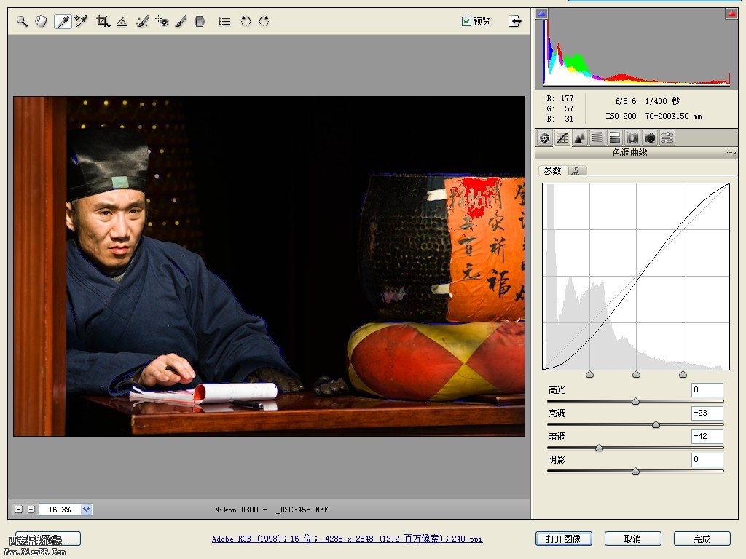Select the Zoom tool magnifier
This screenshot has width=746, height=559.
click(22, 22)
